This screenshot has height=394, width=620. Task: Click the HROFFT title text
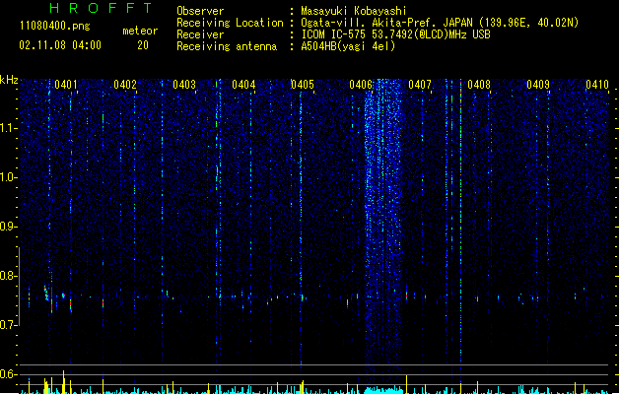101,8
